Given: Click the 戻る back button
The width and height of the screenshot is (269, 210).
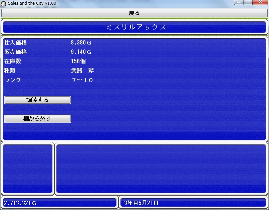Looking at the screenshot, I should click(134, 13).
